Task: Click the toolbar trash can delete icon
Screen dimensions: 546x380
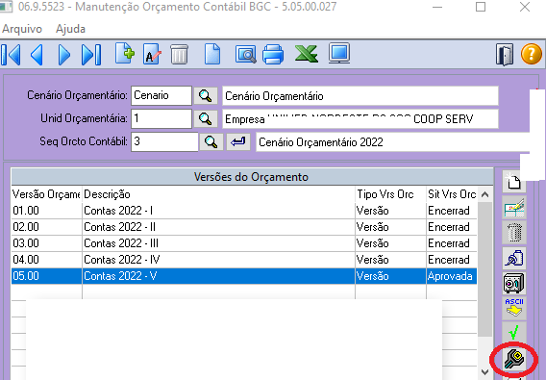Action: tap(180, 54)
